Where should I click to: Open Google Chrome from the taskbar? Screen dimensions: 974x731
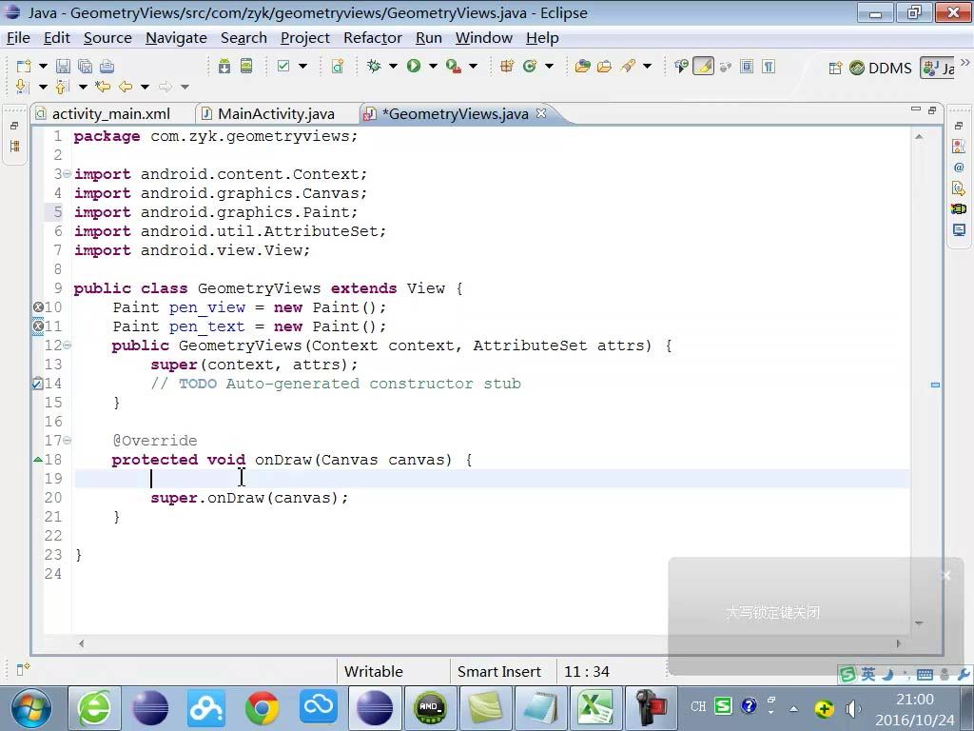[263, 708]
